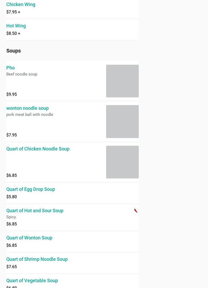The height and width of the screenshot is (288, 208).
Task: Click the Beef noodle soup description
Action: click(x=22, y=74)
